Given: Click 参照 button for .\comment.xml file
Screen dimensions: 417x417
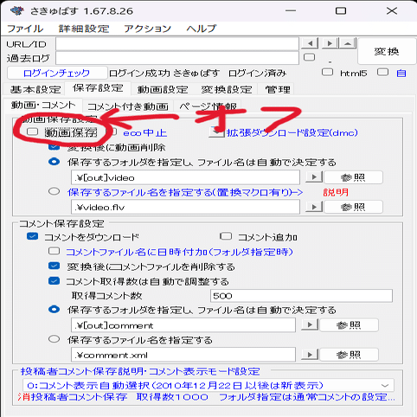Looking at the screenshot, I should point(349,355).
